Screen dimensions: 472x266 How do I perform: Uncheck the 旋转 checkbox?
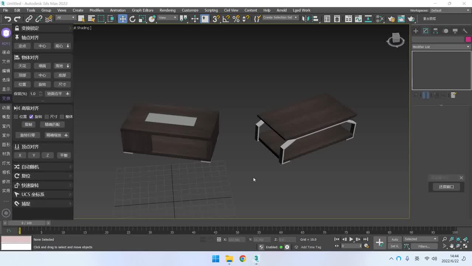pyautogui.click(x=31, y=117)
